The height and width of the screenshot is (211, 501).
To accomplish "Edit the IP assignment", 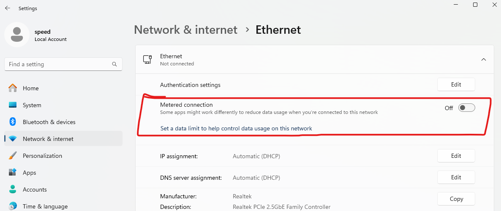I will [x=456, y=156].
